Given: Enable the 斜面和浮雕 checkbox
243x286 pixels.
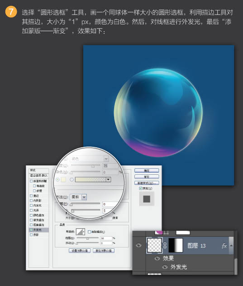Looking at the screenshot, I should point(31,181).
